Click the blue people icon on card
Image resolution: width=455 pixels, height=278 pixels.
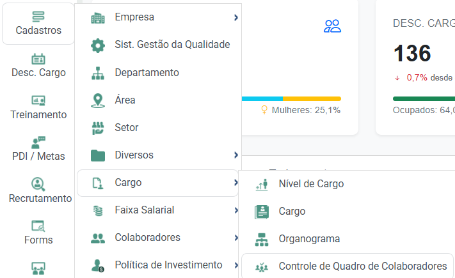click(332, 26)
